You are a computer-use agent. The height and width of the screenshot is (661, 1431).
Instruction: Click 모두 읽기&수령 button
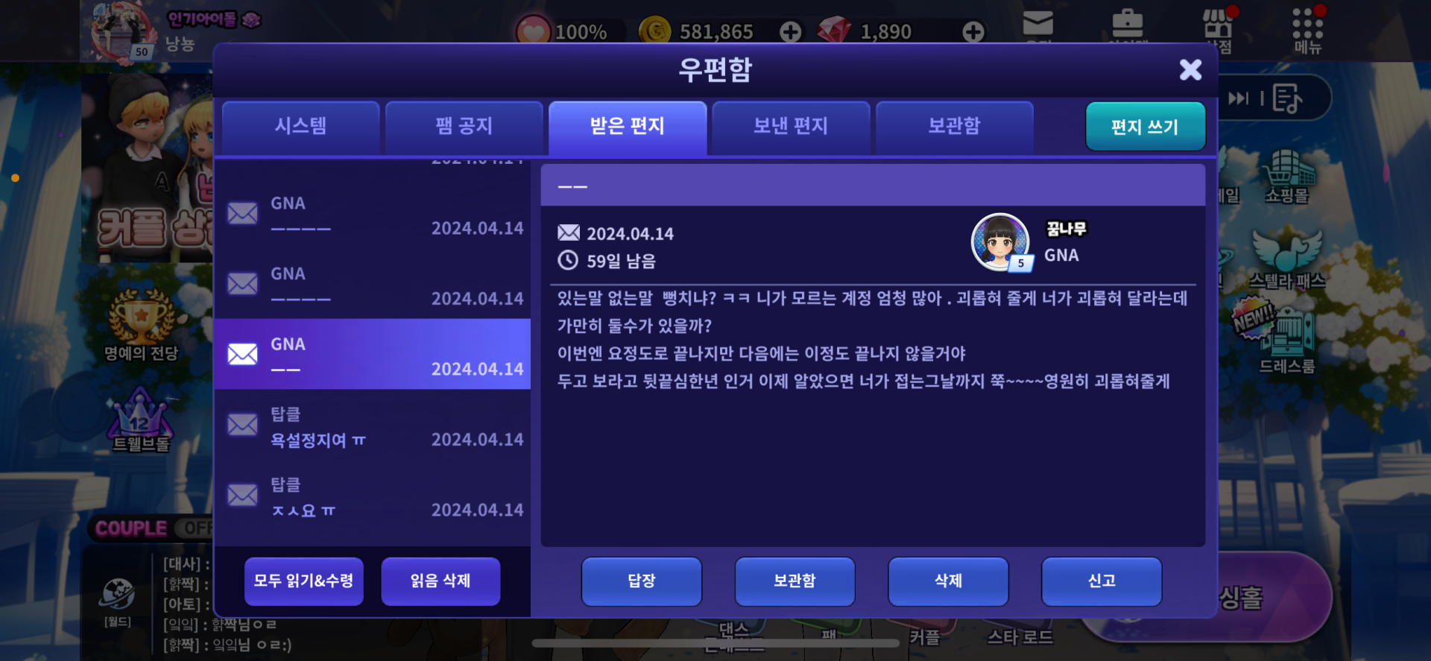click(x=304, y=581)
